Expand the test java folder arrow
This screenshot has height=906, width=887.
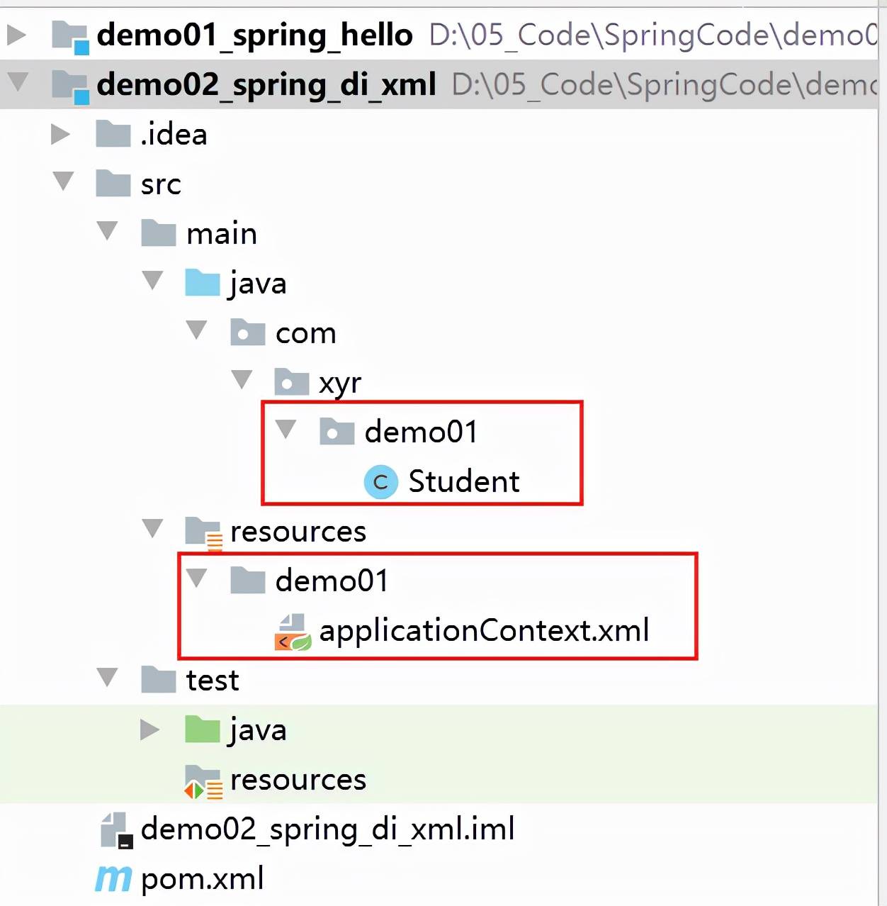pos(150,729)
